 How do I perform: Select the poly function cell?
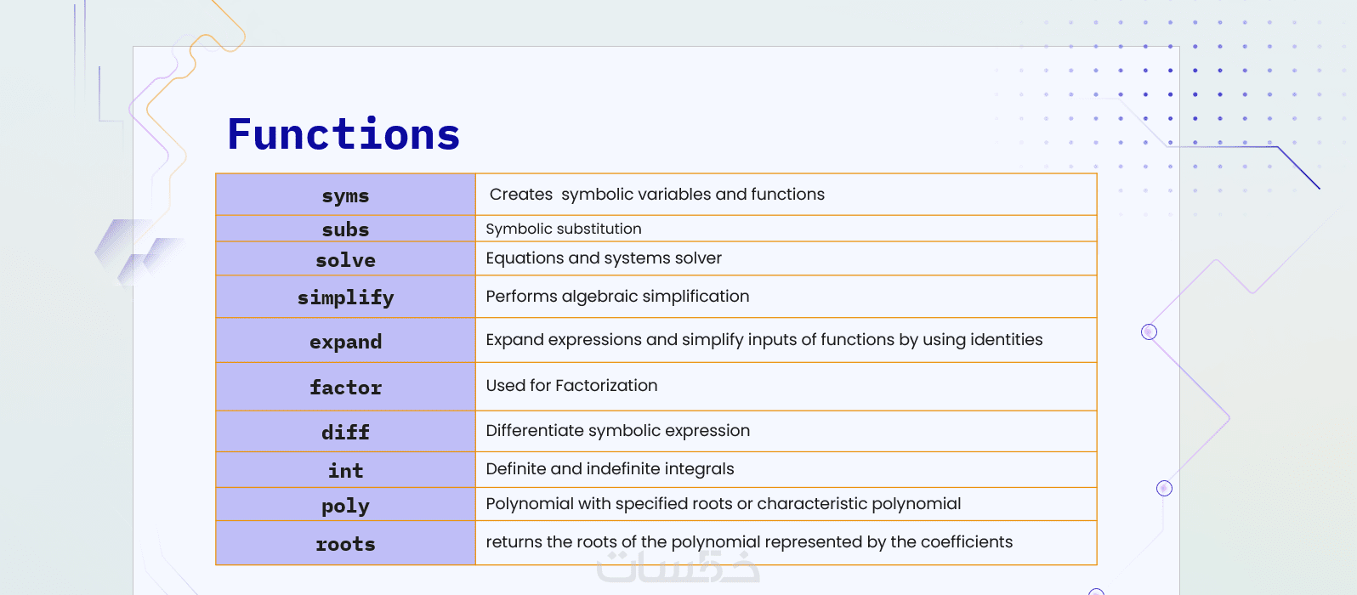tap(345, 506)
